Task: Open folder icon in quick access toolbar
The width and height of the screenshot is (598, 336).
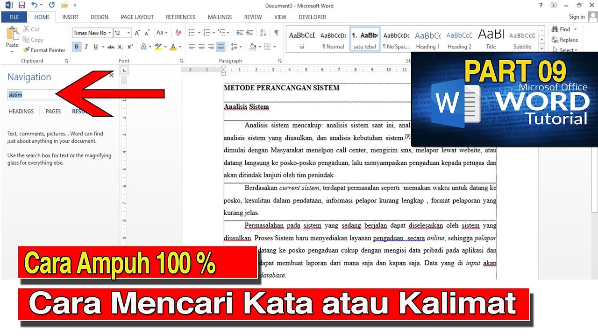Action: tap(64, 5)
